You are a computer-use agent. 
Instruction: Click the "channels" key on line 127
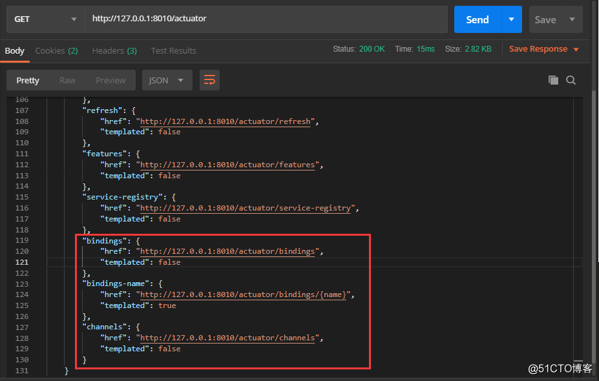point(105,327)
